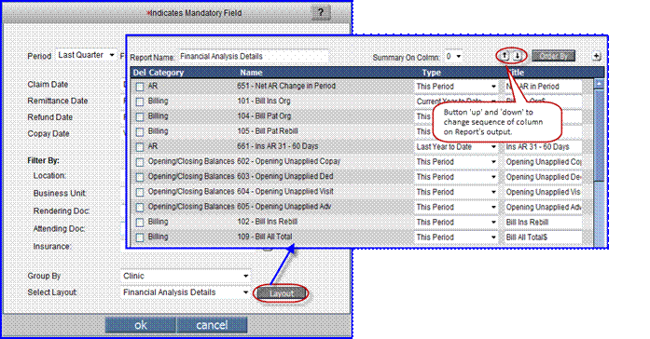Select row text 104 - Bill Pat Org
650x339 pixels.
point(264,116)
